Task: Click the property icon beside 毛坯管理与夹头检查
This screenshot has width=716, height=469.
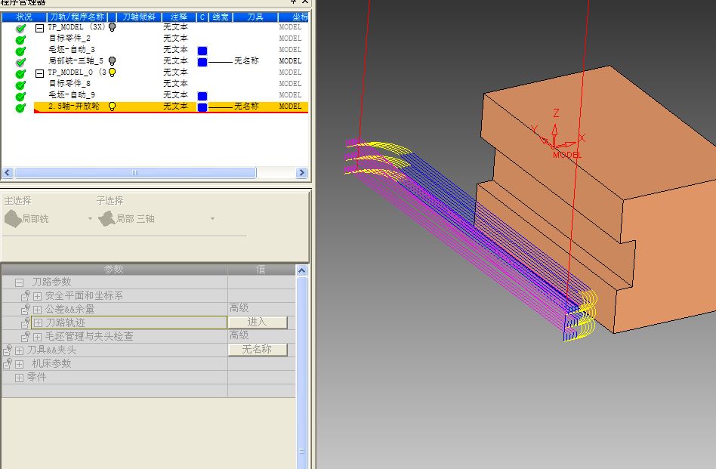Action: [x=26, y=337]
